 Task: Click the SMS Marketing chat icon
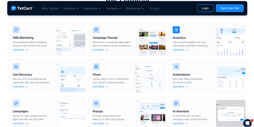(16, 30)
